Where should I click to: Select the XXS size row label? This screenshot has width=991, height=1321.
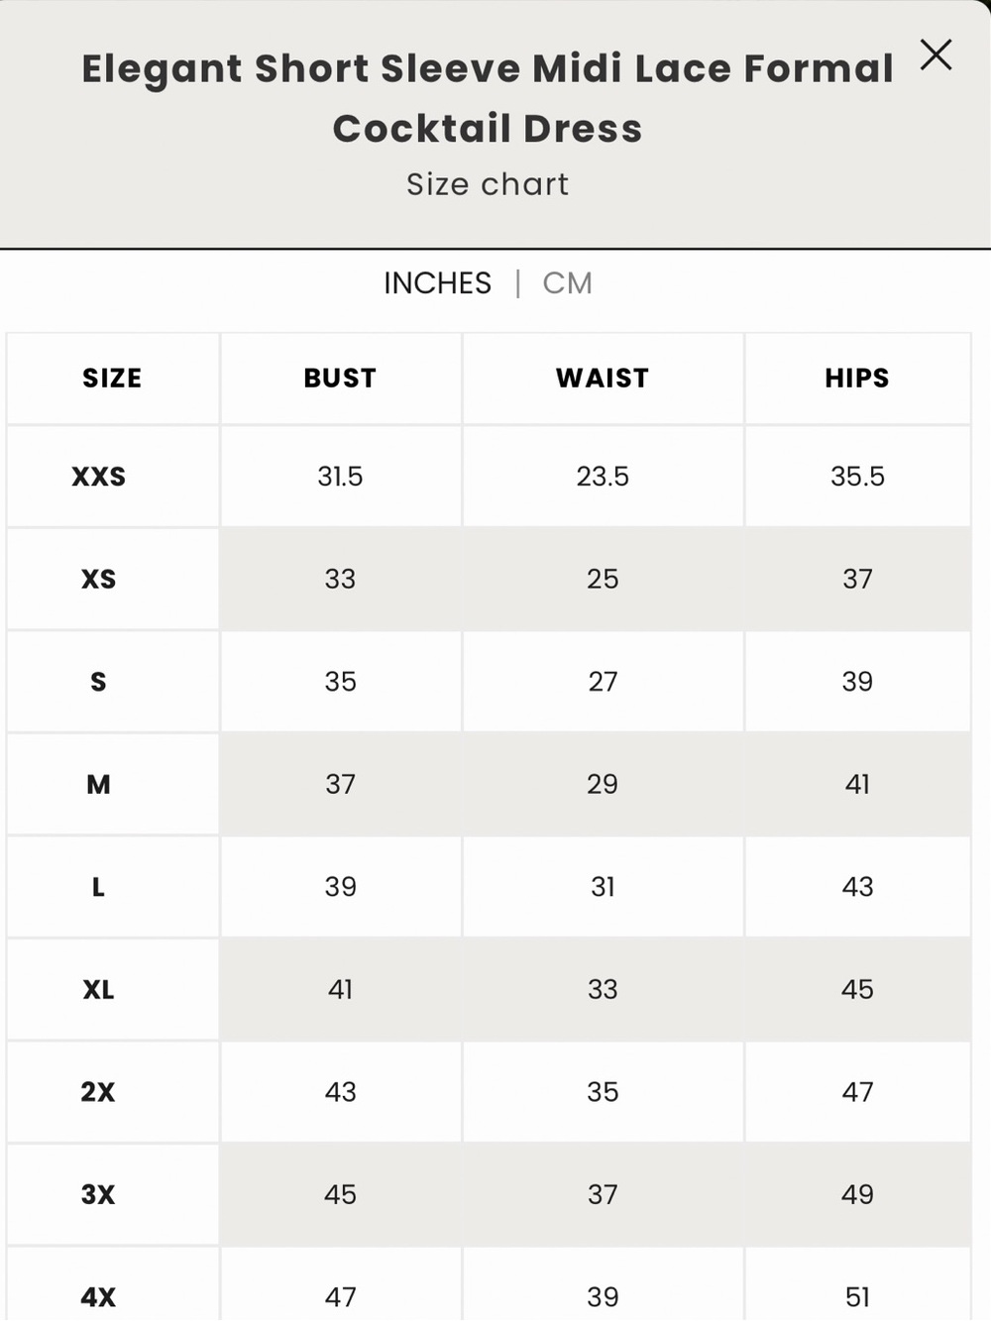98,477
